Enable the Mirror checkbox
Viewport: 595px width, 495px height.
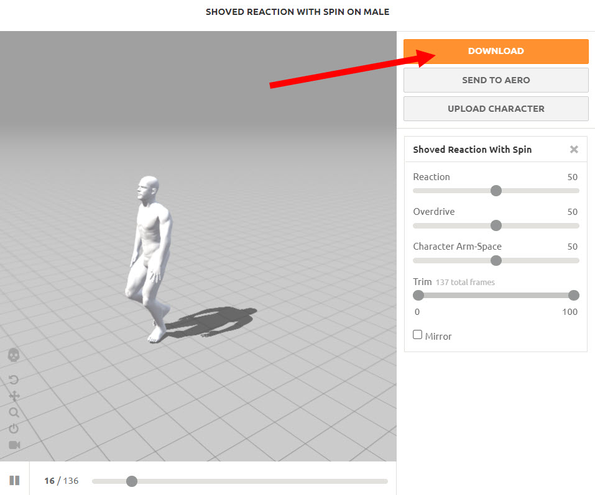[x=417, y=335]
